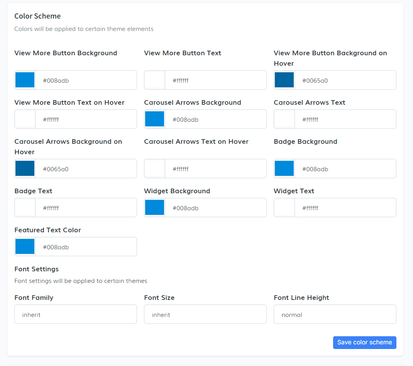413x366 pixels.
Task: Edit Carousel Arrows Text on Hover hex field
Action: [215, 169]
